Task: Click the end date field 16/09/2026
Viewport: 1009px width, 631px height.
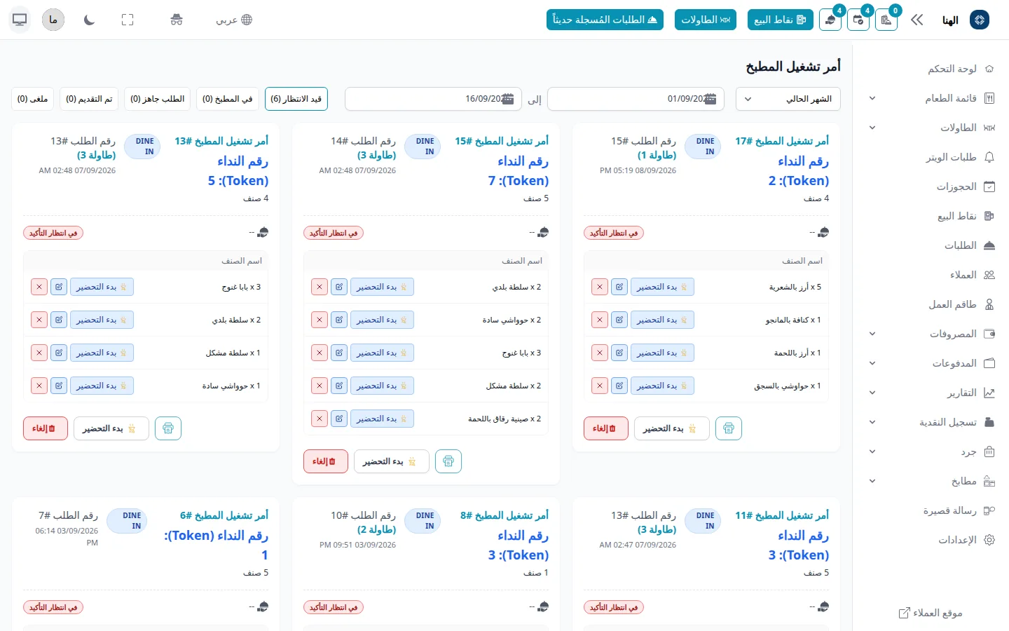Action: tap(434, 99)
